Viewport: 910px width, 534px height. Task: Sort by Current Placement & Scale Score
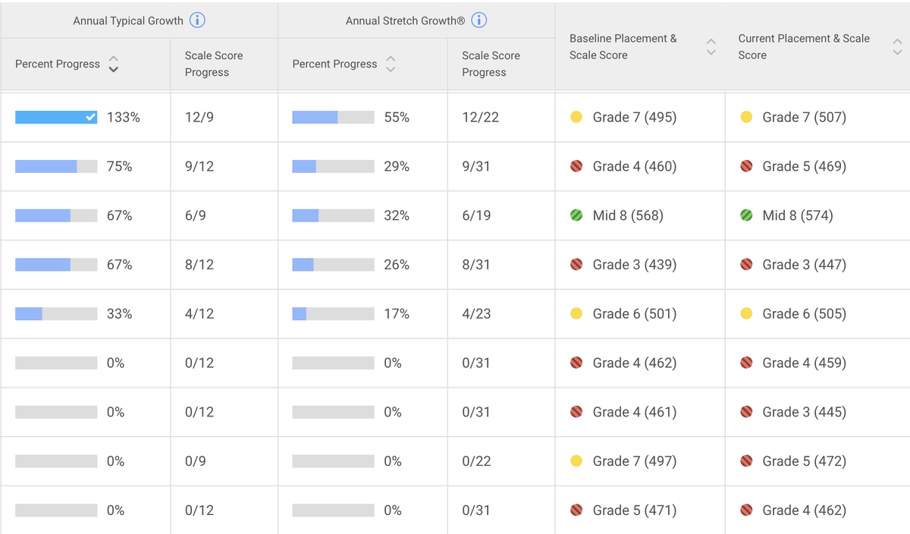pyautogui.click(x=897, y=46)
